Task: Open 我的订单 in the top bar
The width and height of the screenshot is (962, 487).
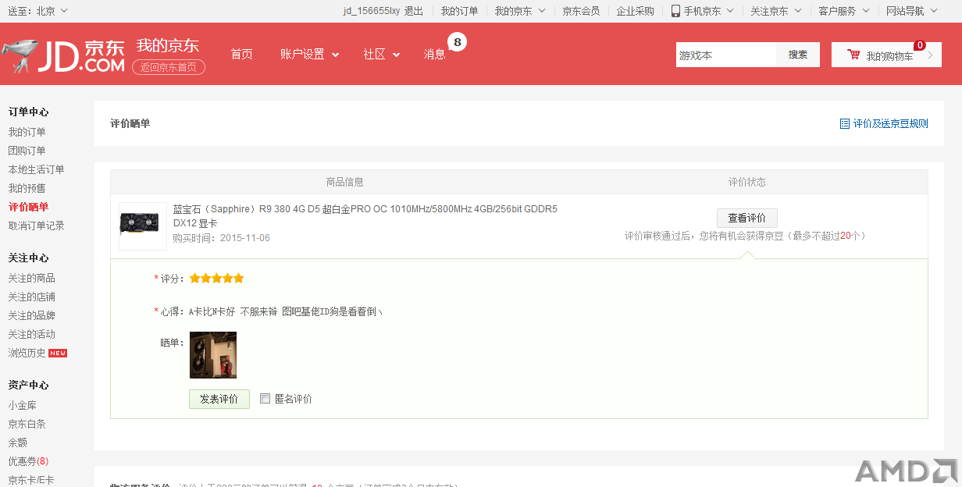Action: tap(459, 11)
